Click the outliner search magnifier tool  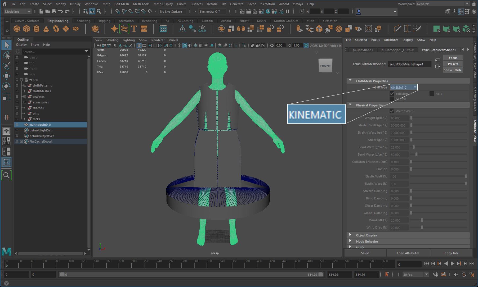click(x=7, y=175)
